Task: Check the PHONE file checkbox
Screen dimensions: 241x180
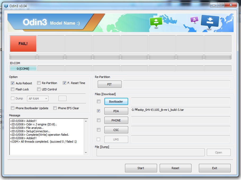Action: pyautogui.click(x=99, y=120)
